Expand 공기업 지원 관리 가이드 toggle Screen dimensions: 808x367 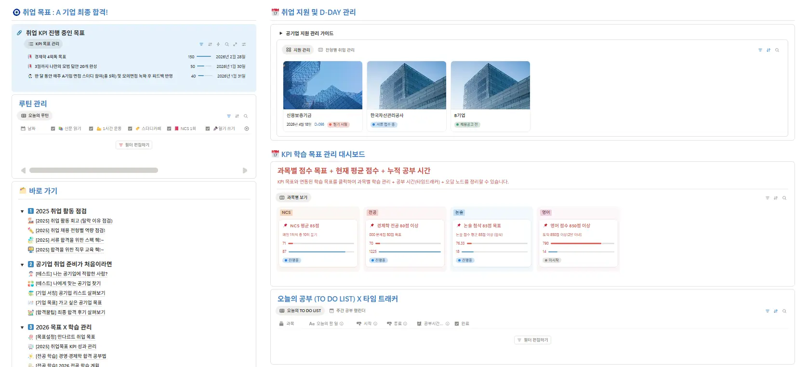281,33
